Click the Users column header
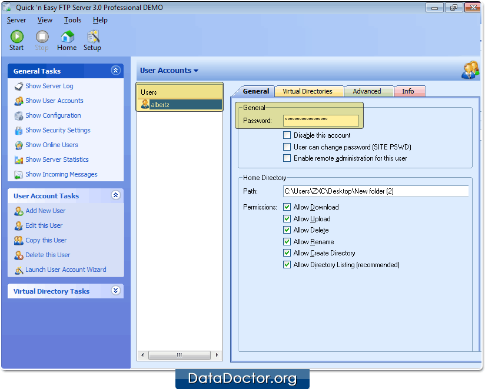 pyautogui.click(x=180, y=92)
